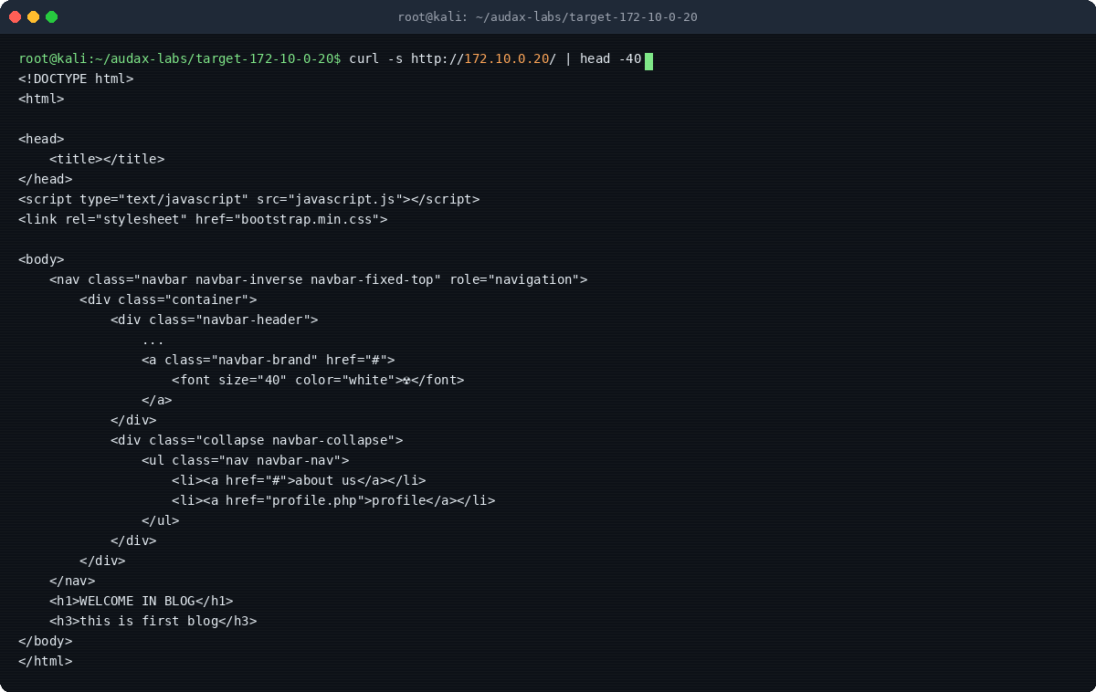Click the font line with size="40" color="white"

pos(318,380)
